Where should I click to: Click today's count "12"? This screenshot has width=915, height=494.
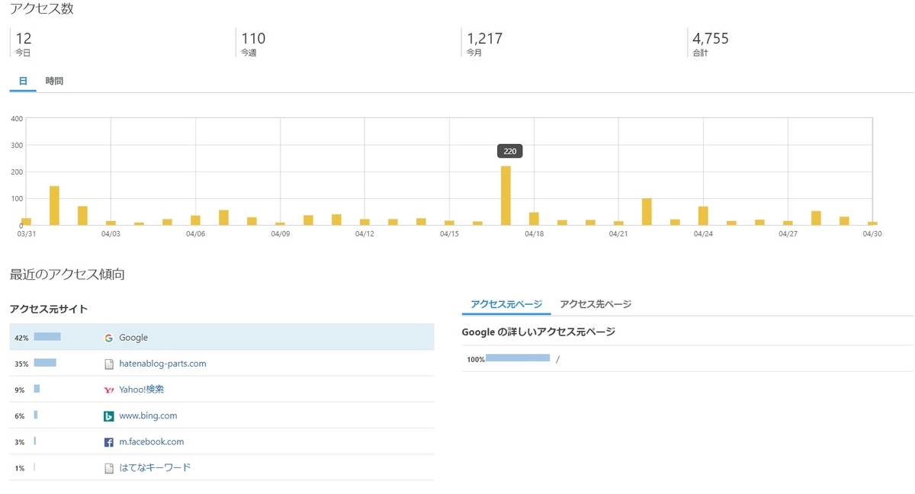point(23,38)
